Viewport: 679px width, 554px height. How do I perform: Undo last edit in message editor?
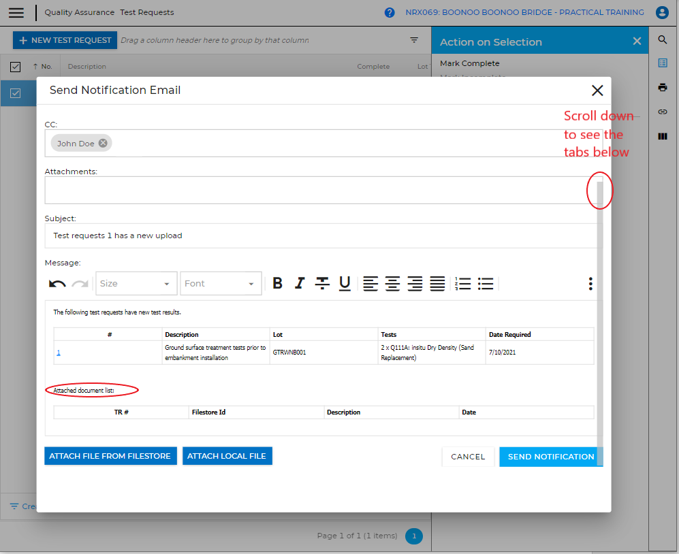click(57, 284)
